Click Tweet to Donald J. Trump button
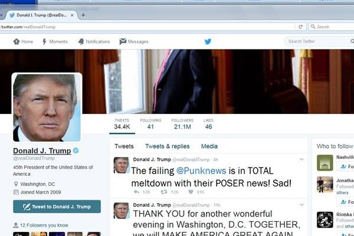Screen dimensions: 354x236 point(57,206)
